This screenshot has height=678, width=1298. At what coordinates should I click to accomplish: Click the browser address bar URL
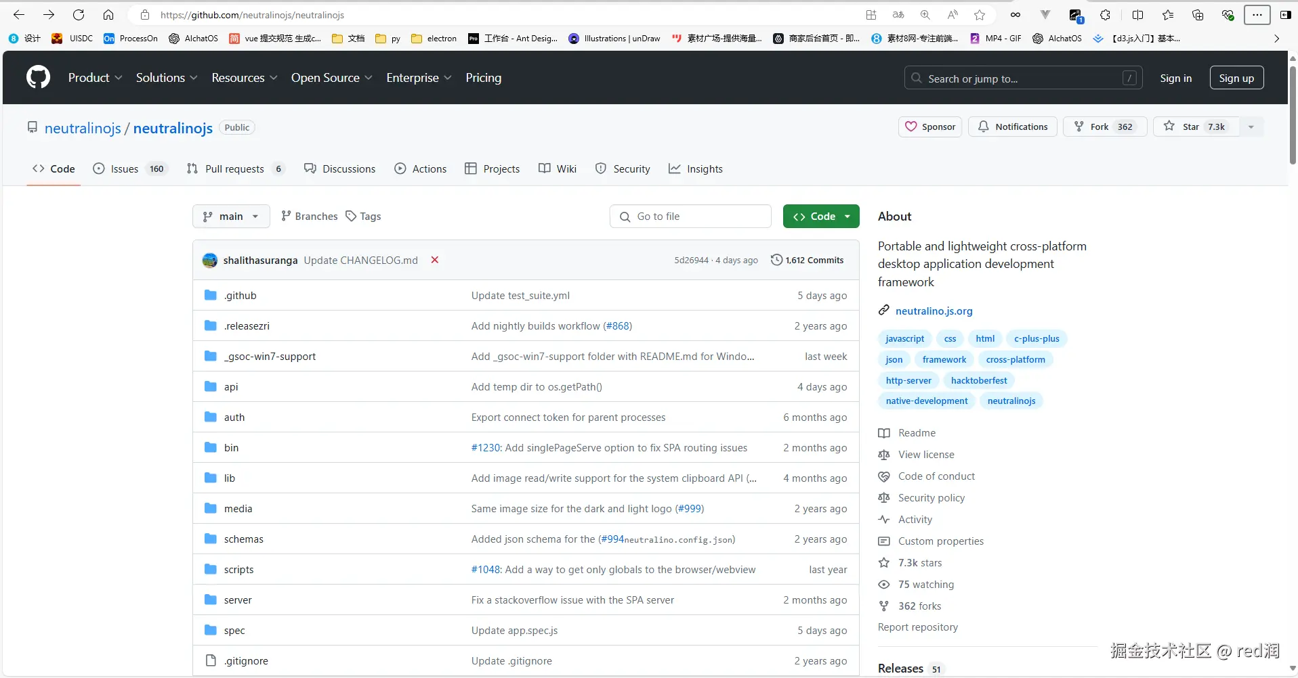click(252, 15)
